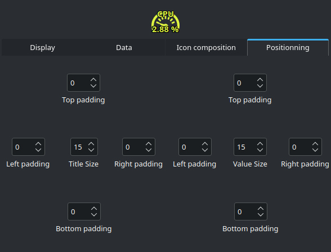
Task: Increase title Top padding with up arrow
Action: (93, 80)
